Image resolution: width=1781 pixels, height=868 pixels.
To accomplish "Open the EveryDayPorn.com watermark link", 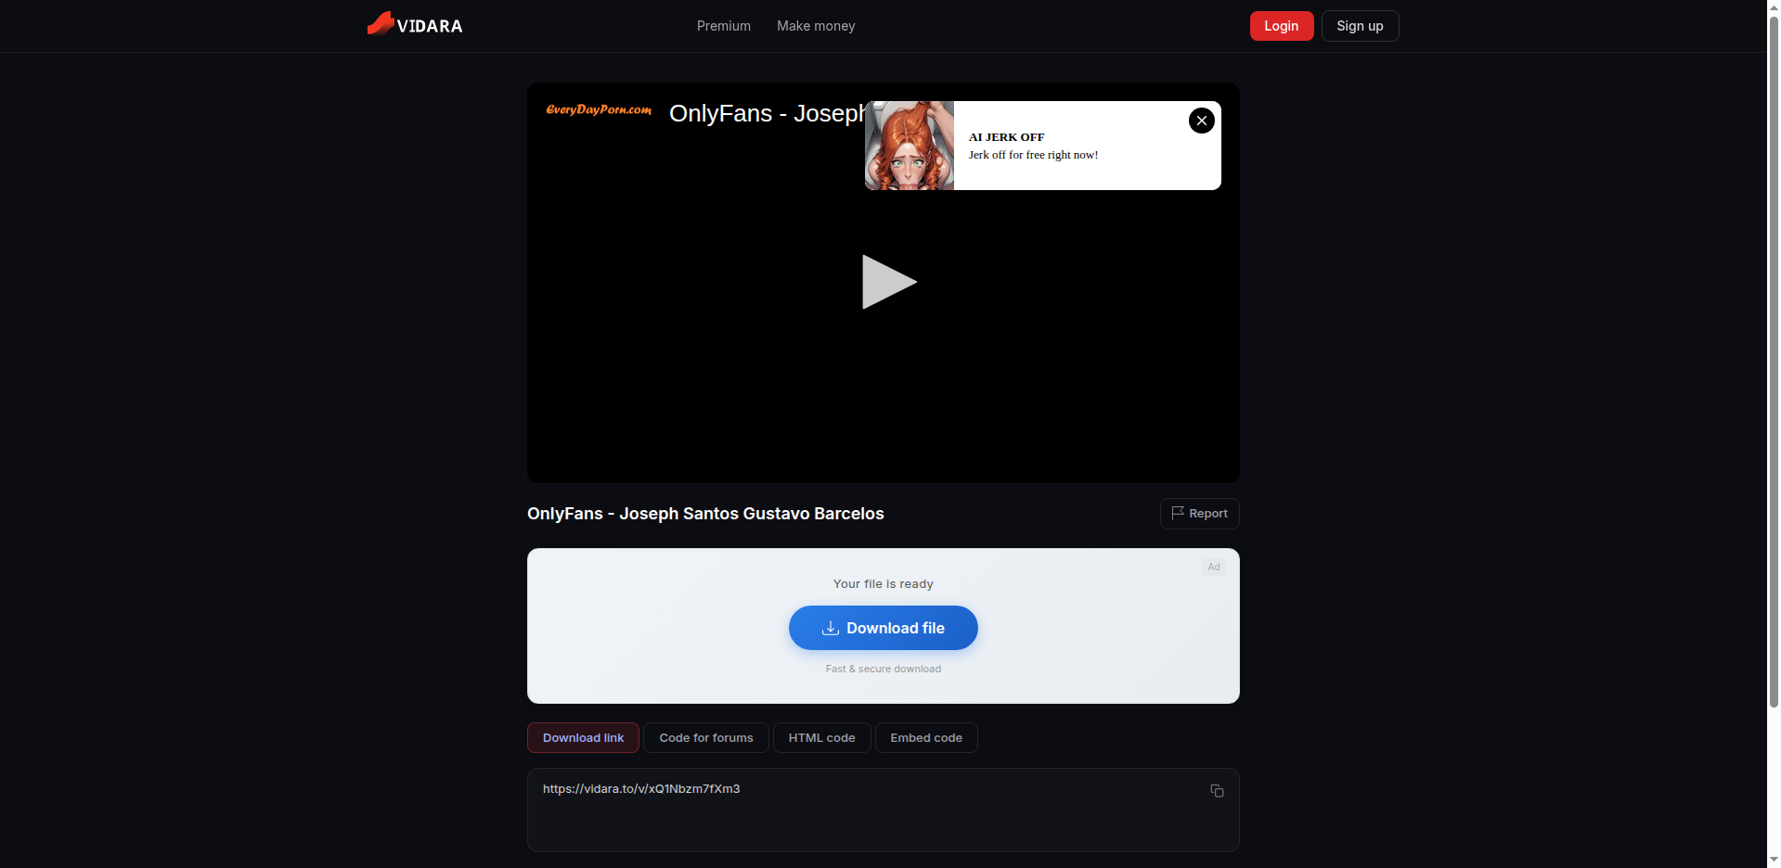I will pyautogui.click(x=599, y=109).
